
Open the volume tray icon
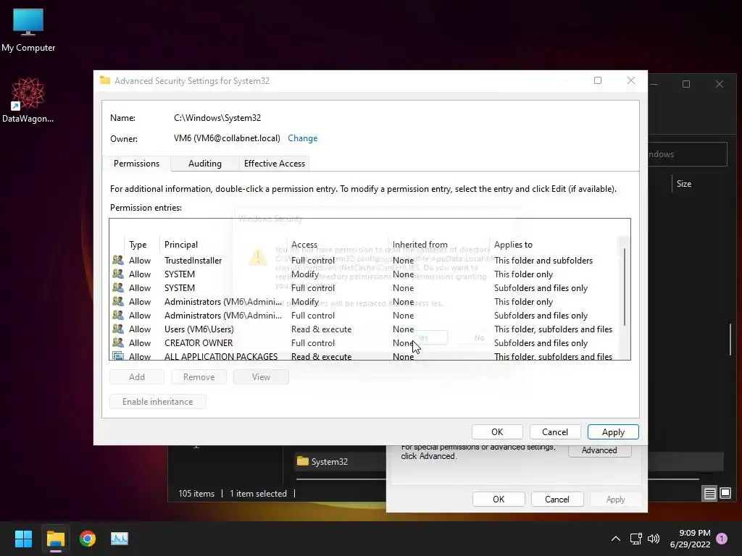(654, 539)
